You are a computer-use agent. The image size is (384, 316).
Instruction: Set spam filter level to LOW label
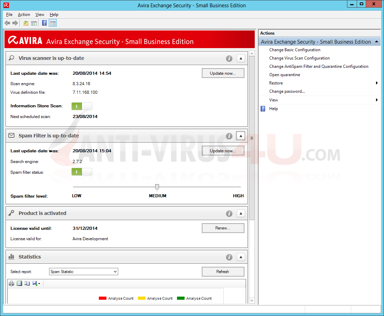pos(76,196)
